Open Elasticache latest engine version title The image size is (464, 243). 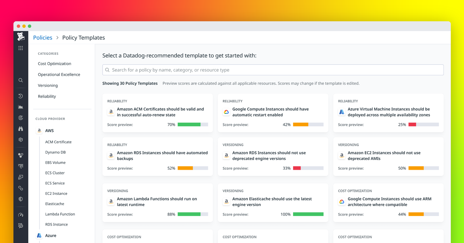pos(272,202)
